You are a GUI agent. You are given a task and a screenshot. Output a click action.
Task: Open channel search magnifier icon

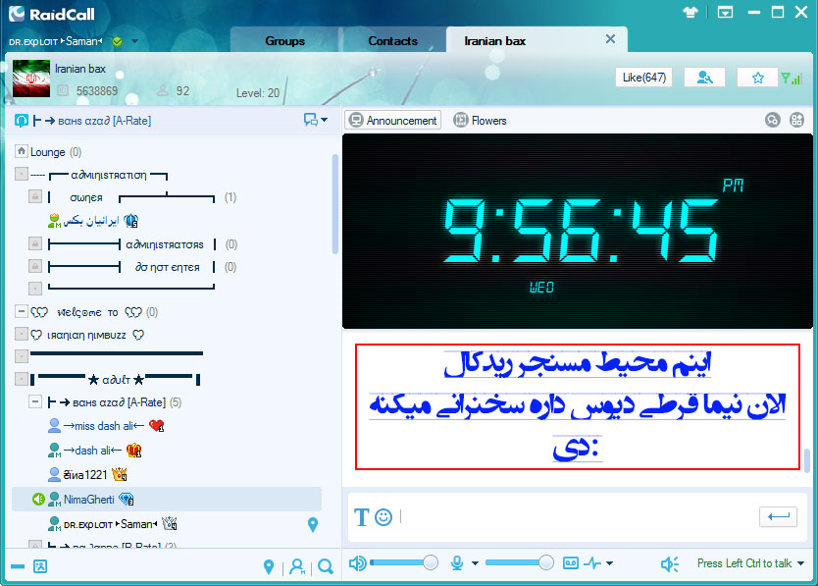326,566
